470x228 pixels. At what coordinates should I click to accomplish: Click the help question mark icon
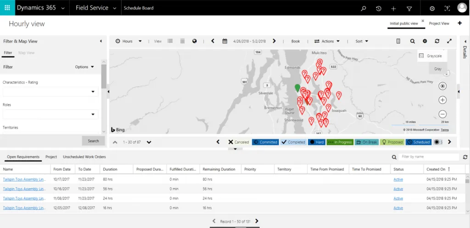[447, 8]
